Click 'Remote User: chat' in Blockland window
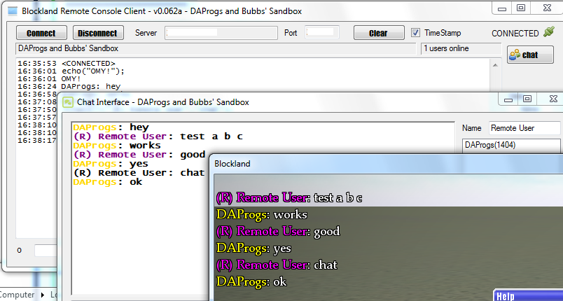 pos(277,265)
